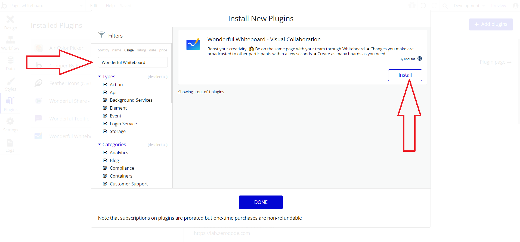Click the Filters funnel icon

[101, 35]
